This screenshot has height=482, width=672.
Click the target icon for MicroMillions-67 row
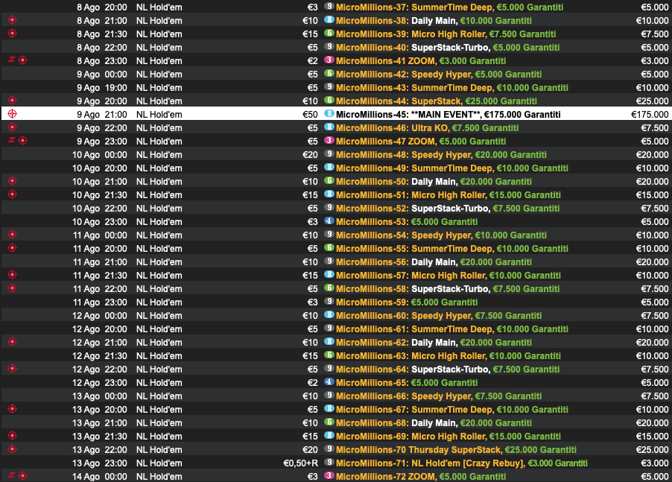pyautogui.click(x=13, y=409)
